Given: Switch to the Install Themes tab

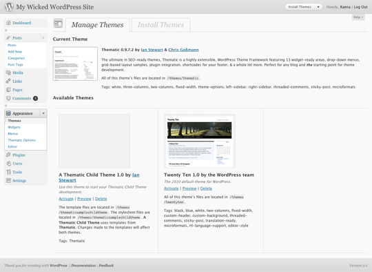Looking at the screenshot, I should 161,25.
